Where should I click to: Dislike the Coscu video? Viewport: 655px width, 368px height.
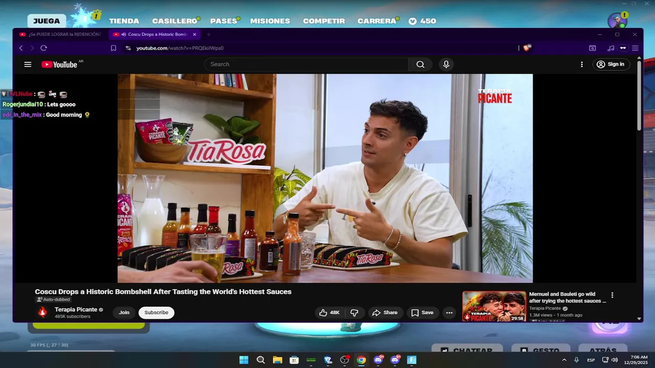354,313
